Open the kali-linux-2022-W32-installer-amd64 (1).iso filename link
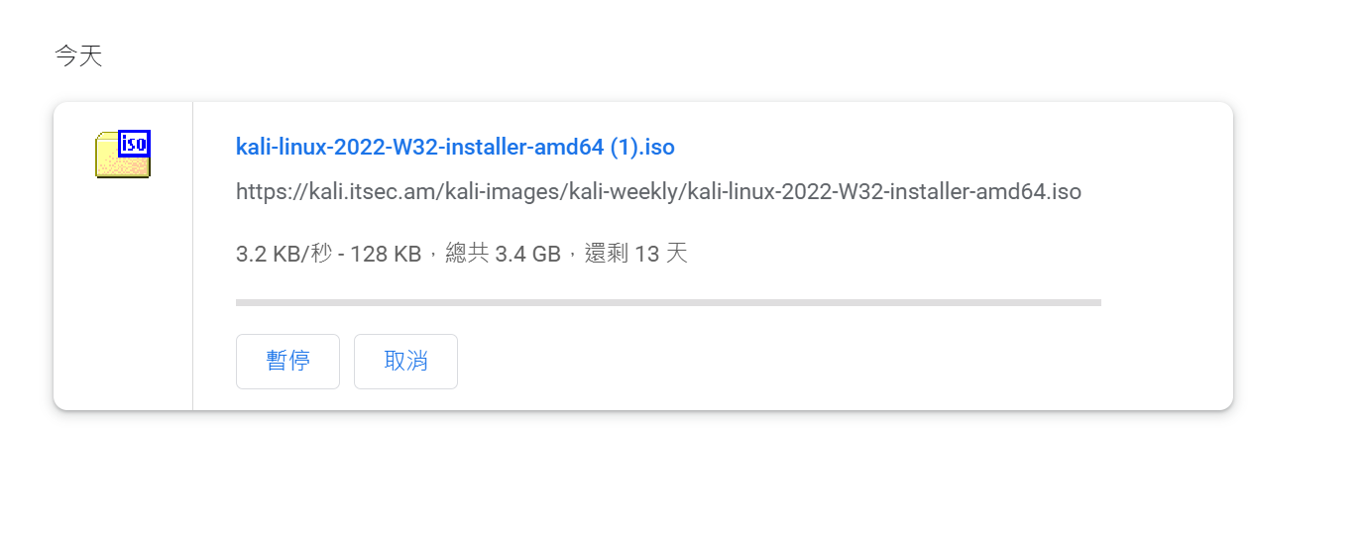Image resolution: width=1367 pixels, height=535 pixels. (455, 148)
